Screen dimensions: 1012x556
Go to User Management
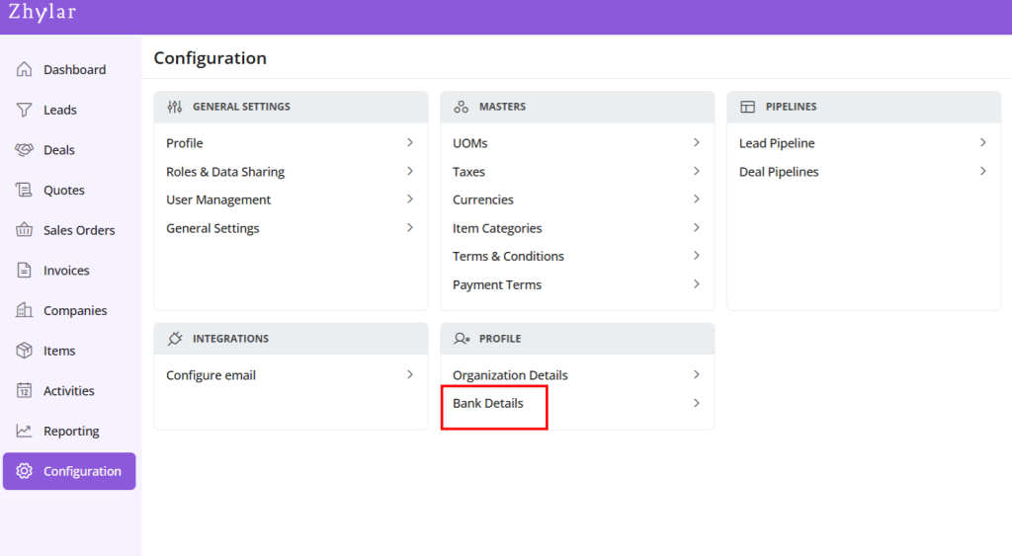tap(218, 199)
